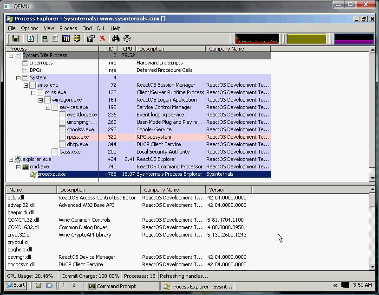Open the Options menu
This screenshot has width=379, height=295.
point(30,28)
